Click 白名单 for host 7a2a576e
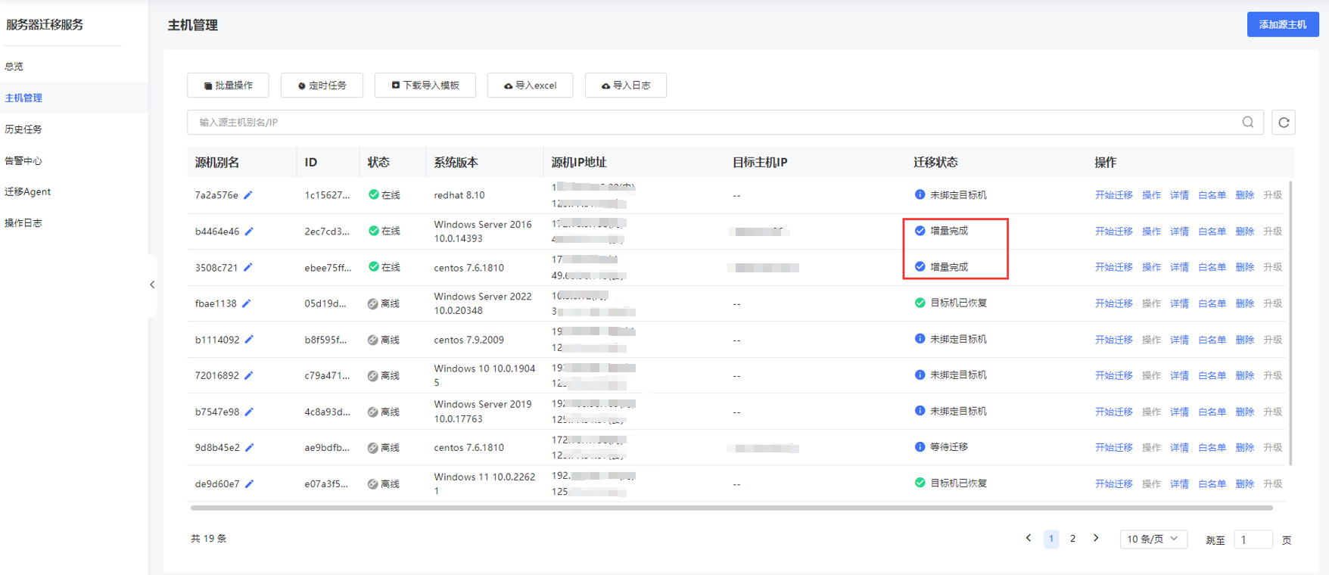1329x575 pixels. 1212,195
